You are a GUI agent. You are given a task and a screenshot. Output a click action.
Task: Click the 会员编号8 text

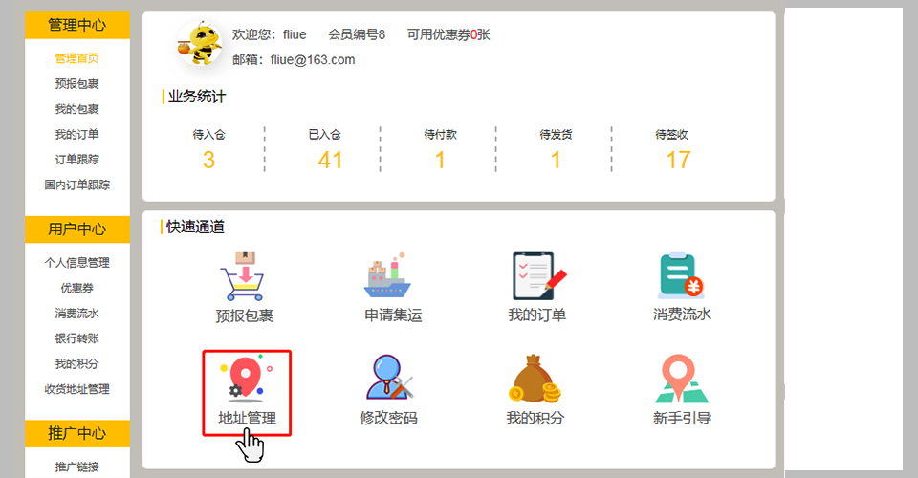[x=357, y=35]
